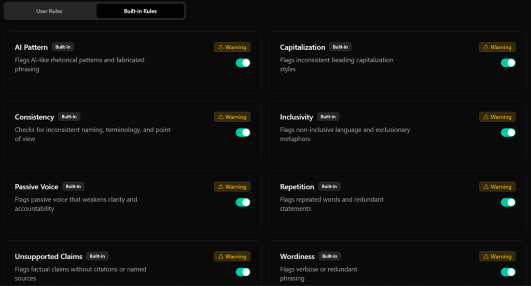Click the Built-in tag beside Capitalization
The width and height of the screenshot is (531, 286).
[340, 47]
